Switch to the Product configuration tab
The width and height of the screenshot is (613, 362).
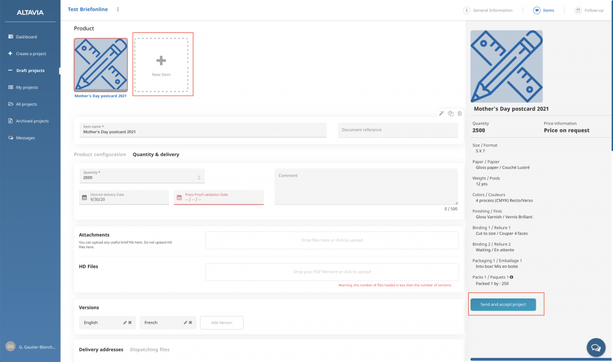tap(100, 155)
